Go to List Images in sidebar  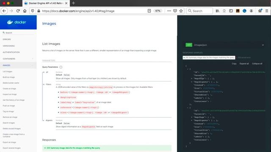8,71
